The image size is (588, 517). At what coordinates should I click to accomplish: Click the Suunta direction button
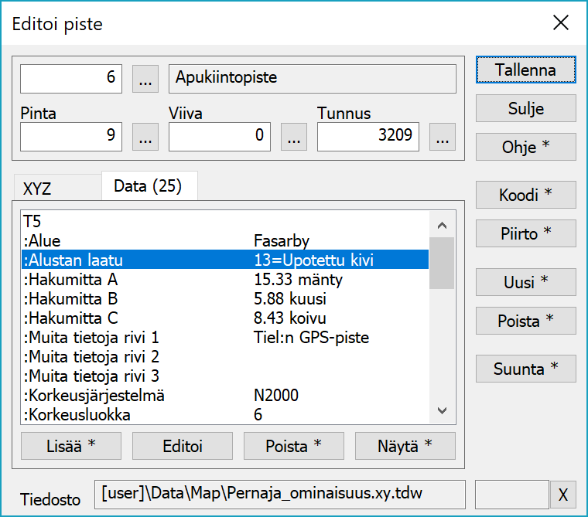tap(525, 369)
